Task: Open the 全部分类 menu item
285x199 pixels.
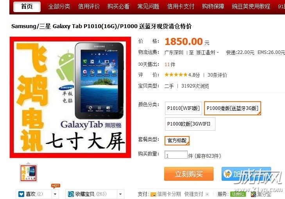Action: [x=59, y=7]
